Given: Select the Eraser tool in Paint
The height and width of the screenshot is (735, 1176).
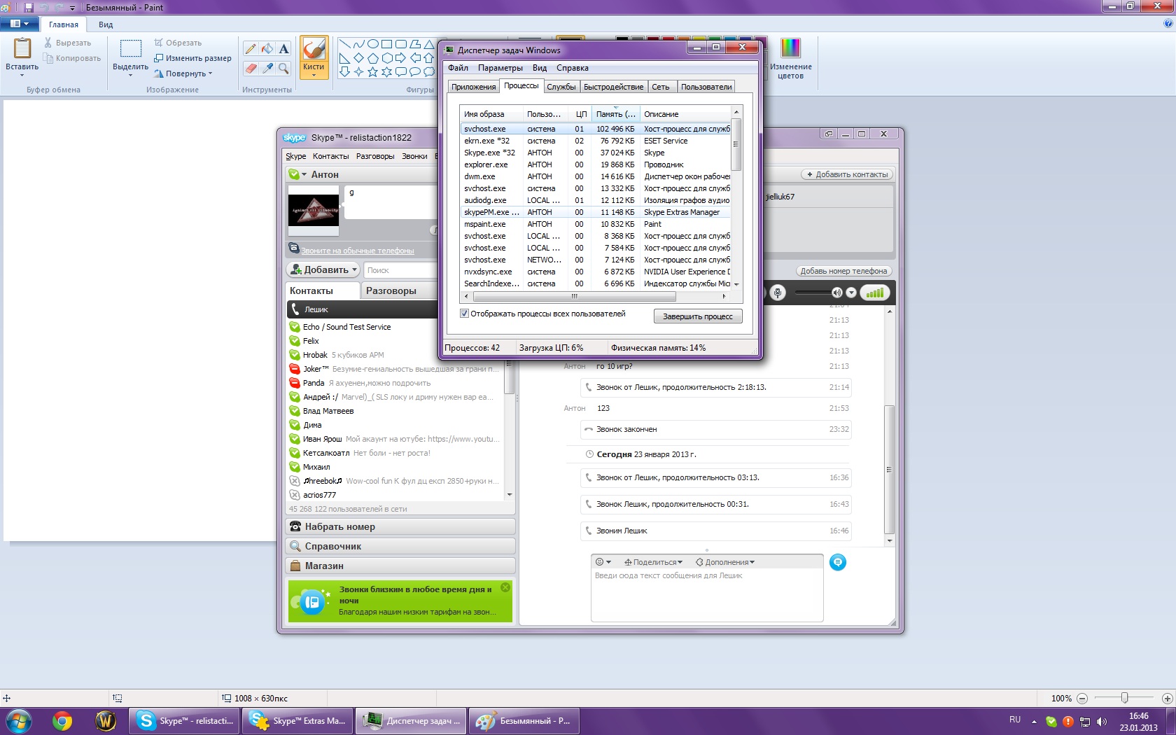Looking at the screenshot, I should click(x=250, y=68).
